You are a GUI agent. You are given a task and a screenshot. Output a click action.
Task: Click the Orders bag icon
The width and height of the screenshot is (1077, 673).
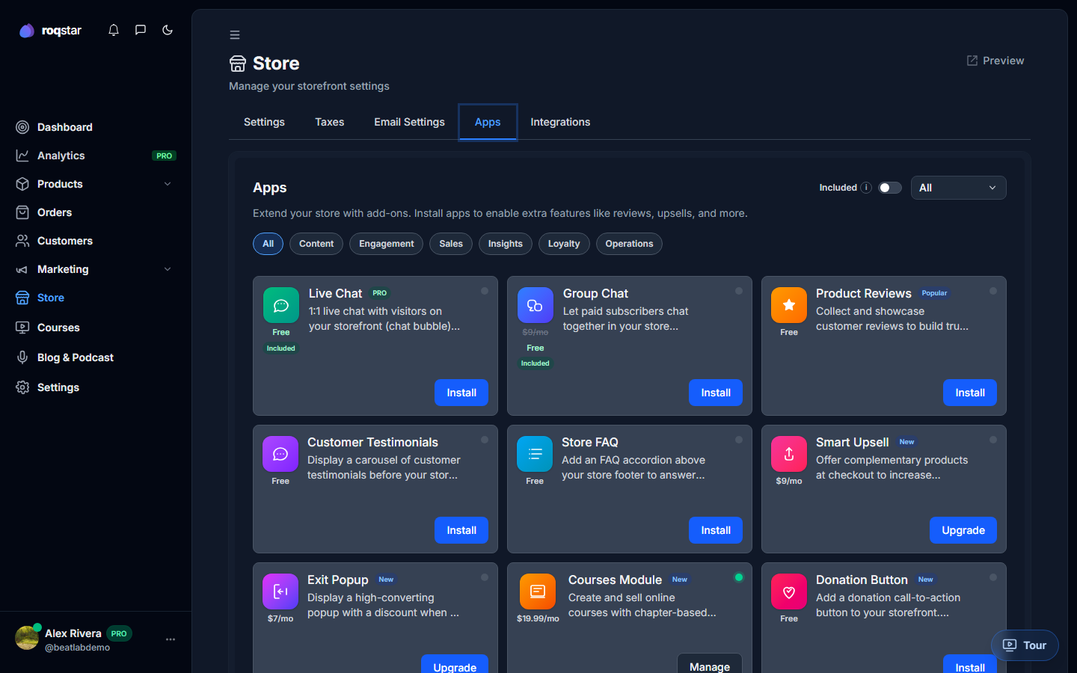[x=22, y=212]
